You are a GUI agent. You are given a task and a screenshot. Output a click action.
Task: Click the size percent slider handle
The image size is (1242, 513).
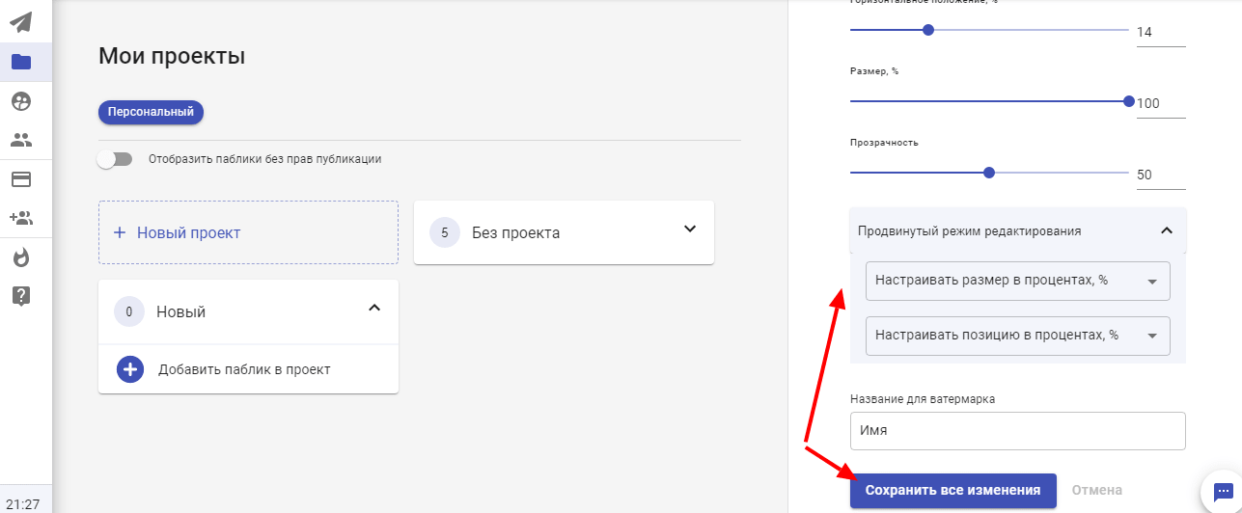1129,101
